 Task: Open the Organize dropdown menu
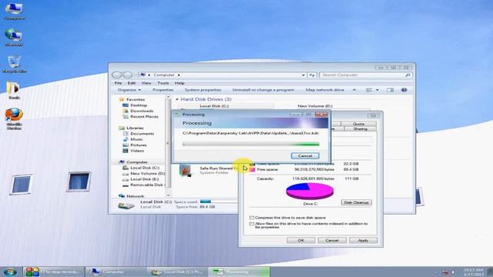(129, 90)
